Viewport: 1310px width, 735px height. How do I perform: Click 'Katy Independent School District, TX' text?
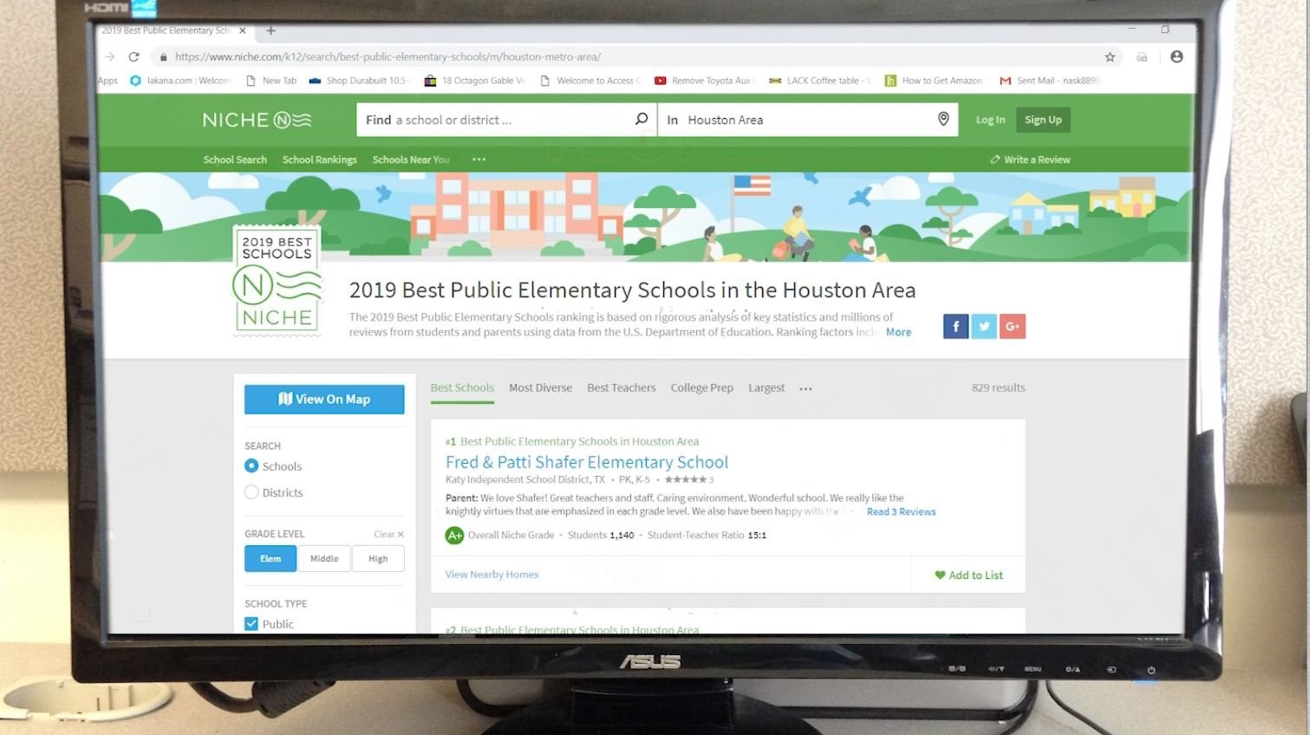point(525,479)
